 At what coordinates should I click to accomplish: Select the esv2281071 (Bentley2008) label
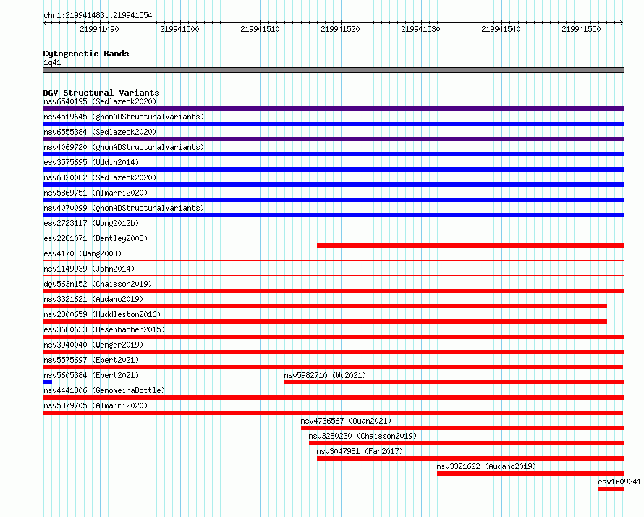pyautogui.click(x=96, y=238)
